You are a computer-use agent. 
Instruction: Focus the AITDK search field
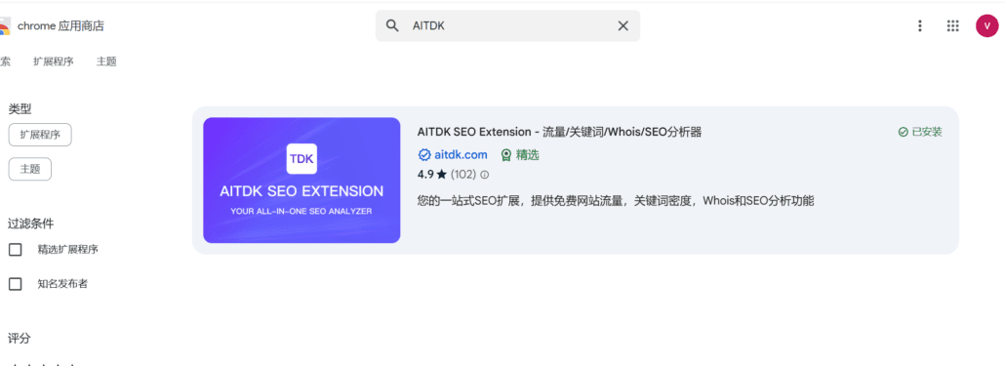pos(507,25)
